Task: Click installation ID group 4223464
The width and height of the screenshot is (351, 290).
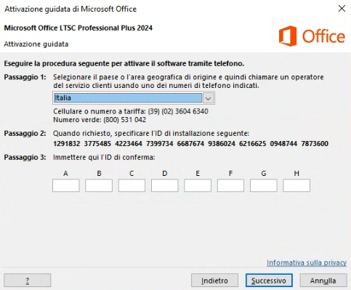Action: pyautogui.click(x=129, y=144)
